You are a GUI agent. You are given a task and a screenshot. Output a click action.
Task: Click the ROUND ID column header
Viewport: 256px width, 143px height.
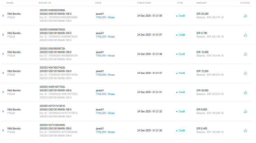click(45, 3)
